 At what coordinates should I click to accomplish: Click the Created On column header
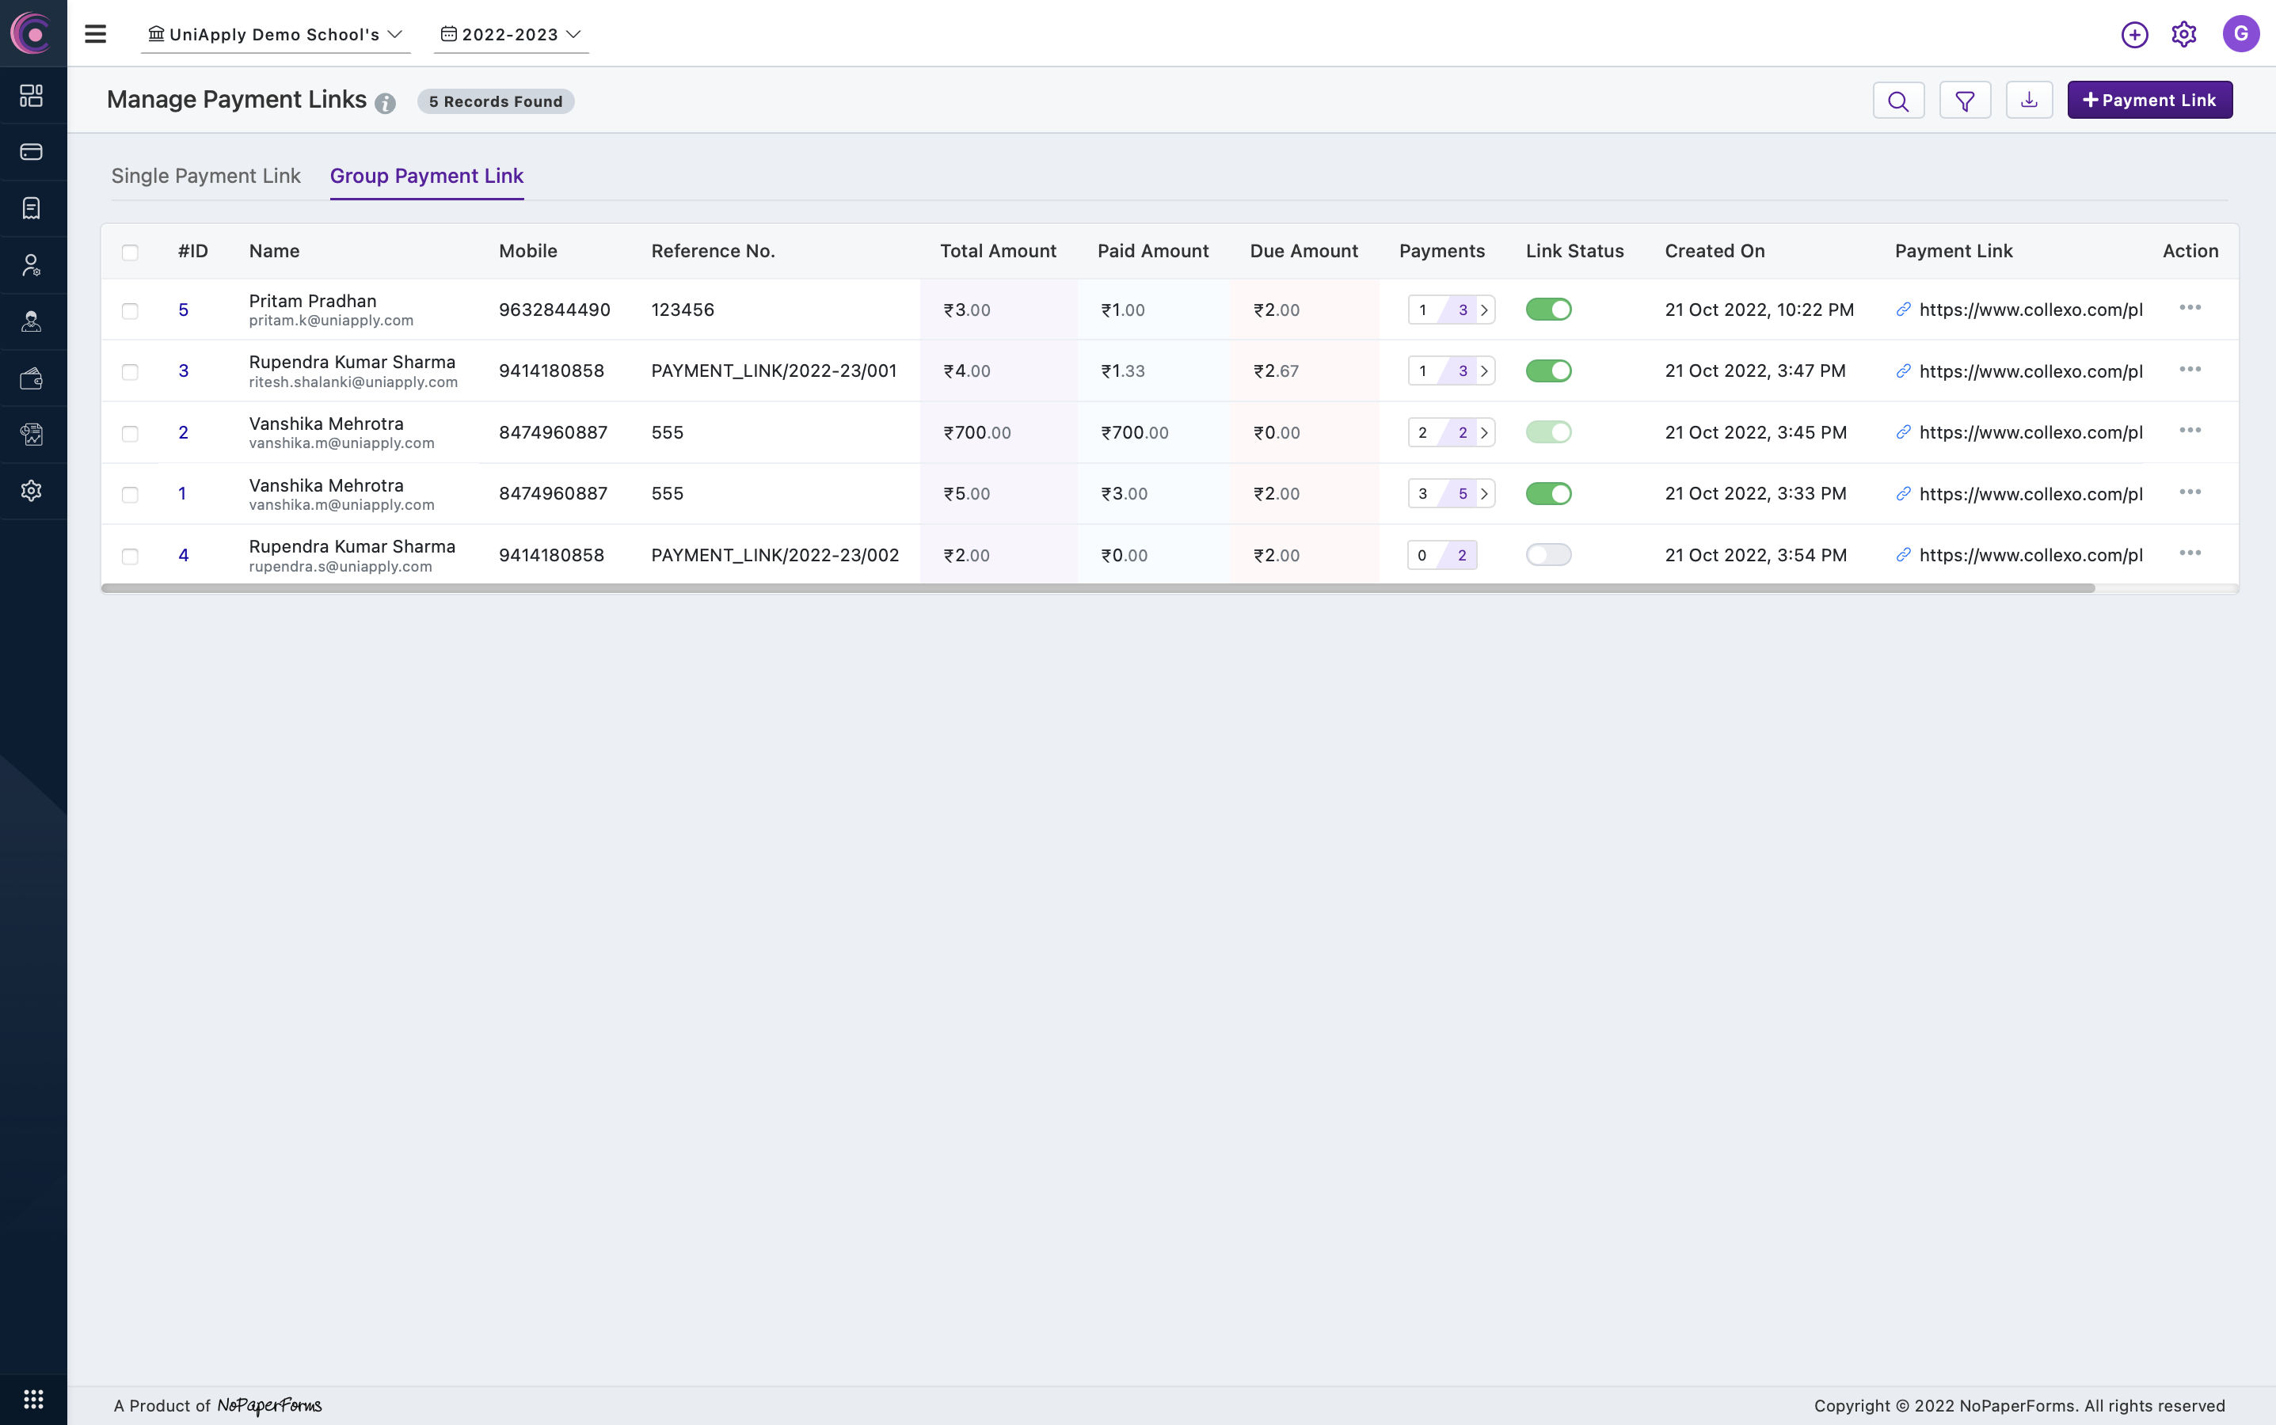tap(1715, 252)
